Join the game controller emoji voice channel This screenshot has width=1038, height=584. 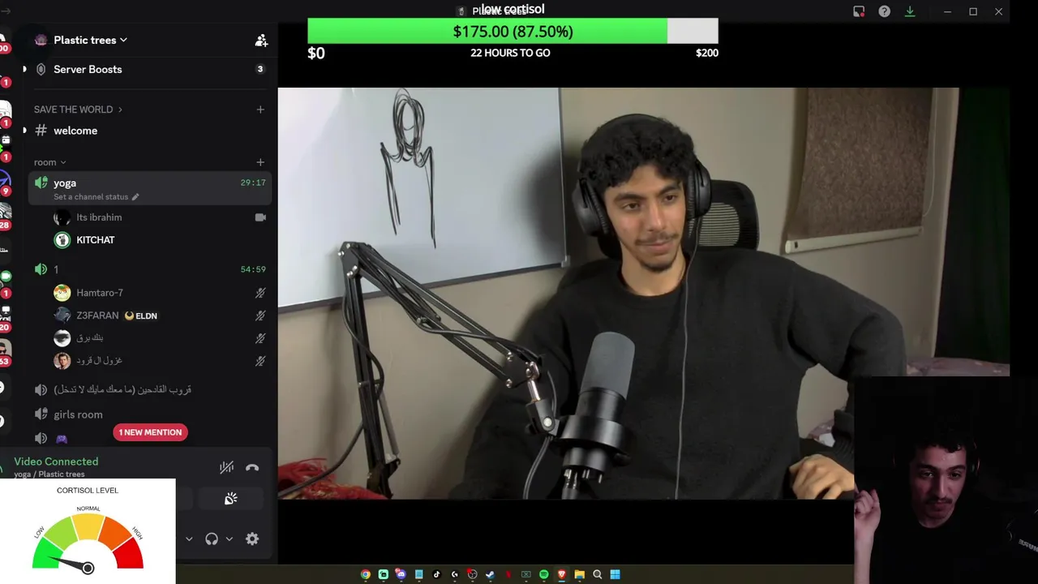(x=61, y=439)
